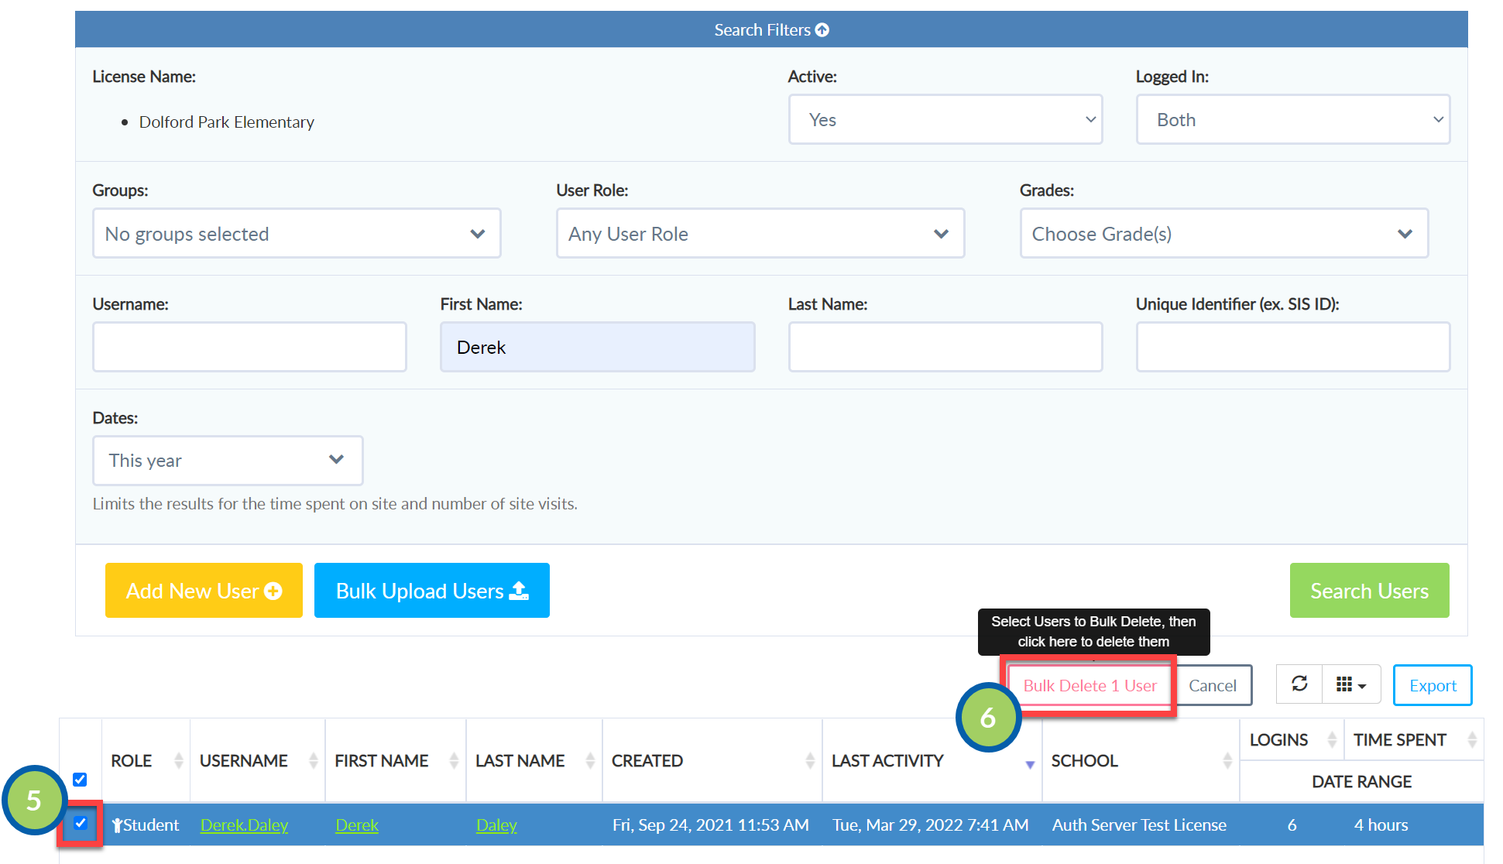1503x864 pixels.
Task: Click the Last Name input field
Action: tap(945, 347)
